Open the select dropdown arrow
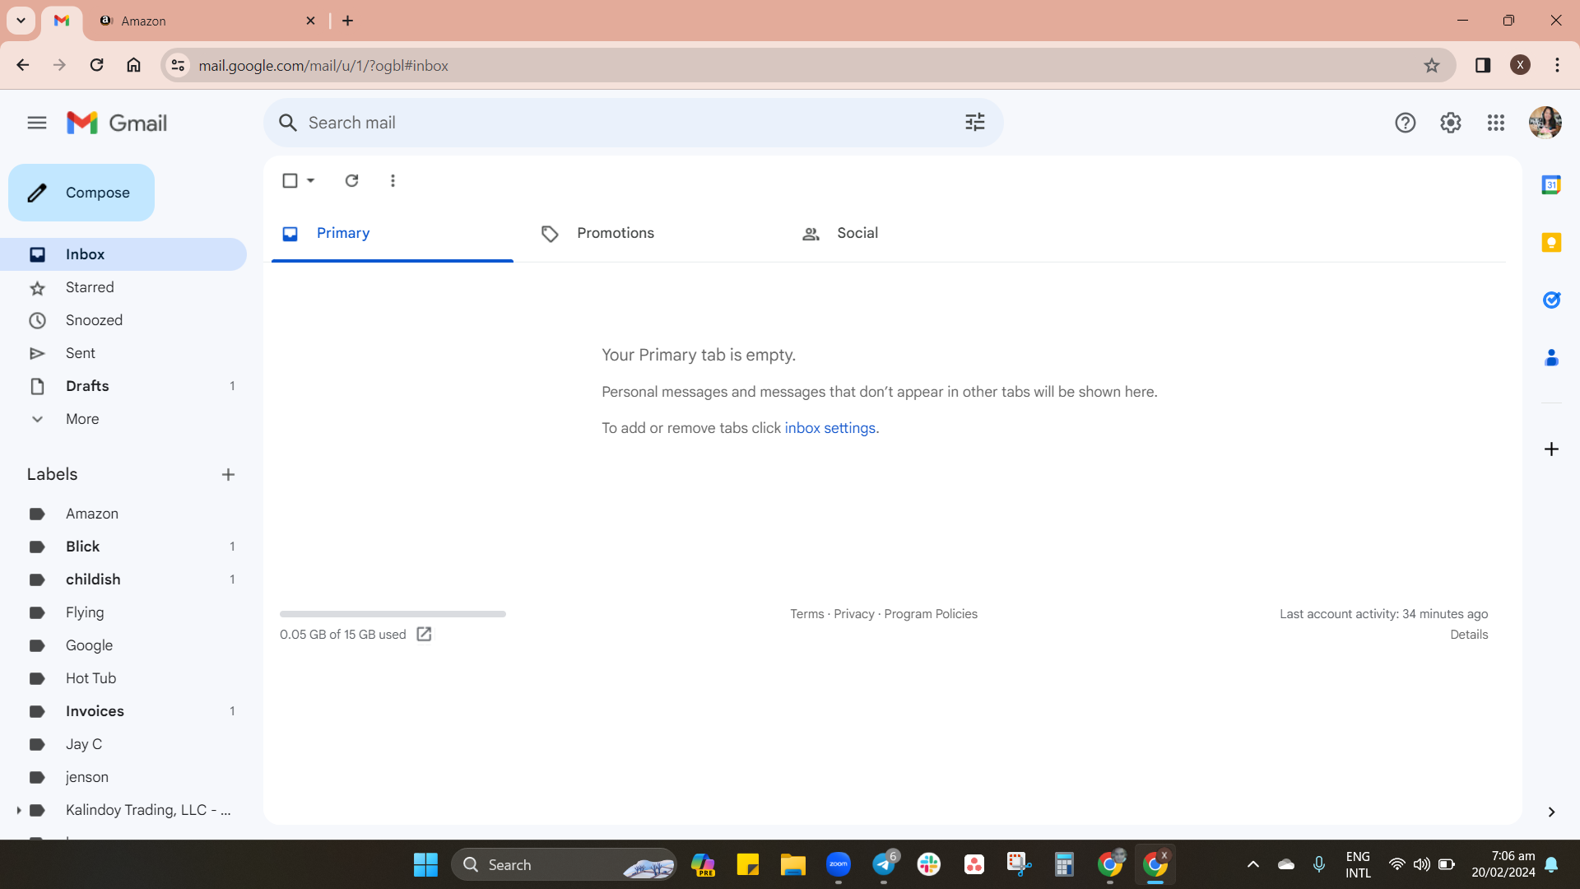Viewport: 1580px width, 889px height. click(311, 180)
